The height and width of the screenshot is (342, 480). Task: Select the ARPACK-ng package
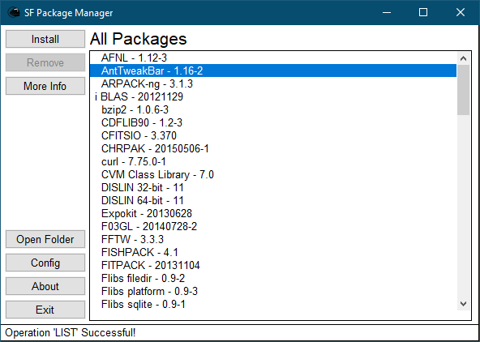[273, 83]
